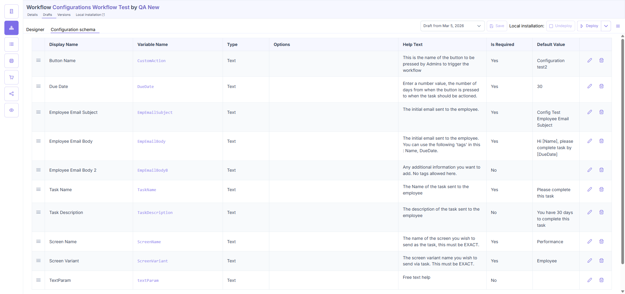The image size is (625, 294).
Task: Click the textParam variable name
Action: coord(148,281)
